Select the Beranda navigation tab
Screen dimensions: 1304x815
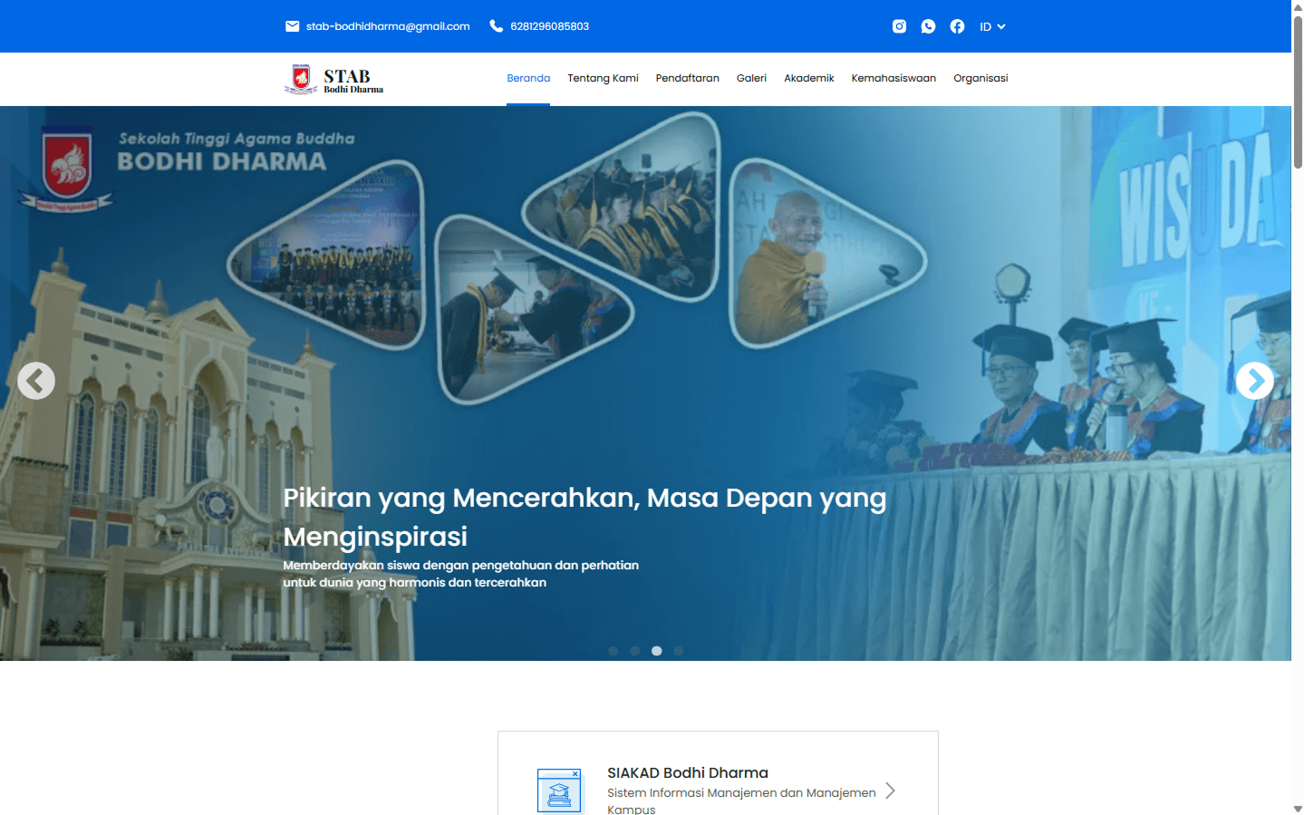point(528,79)
